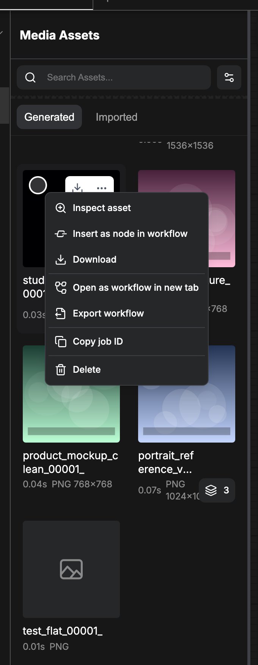The width and height of the screenshot is (258, 665).
Task: Click the product_mockup_clean_00001_ file name
Action: [71, 462]
